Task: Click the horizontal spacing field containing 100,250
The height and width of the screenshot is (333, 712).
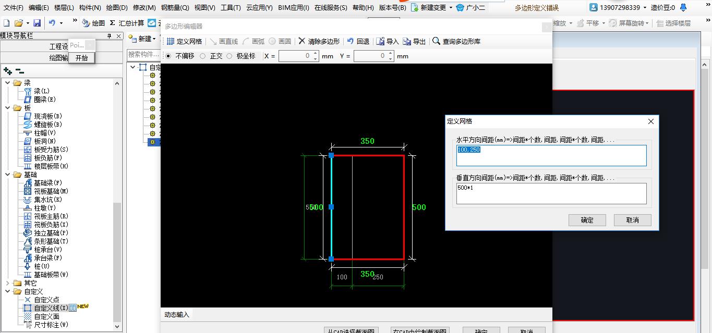Action: [x=551, y=155]
